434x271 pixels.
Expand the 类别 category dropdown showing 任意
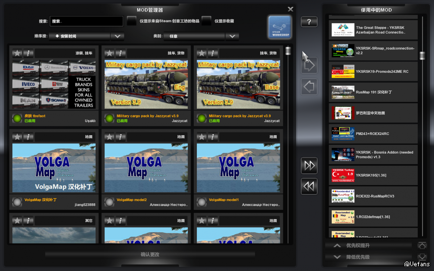(201, 36)
